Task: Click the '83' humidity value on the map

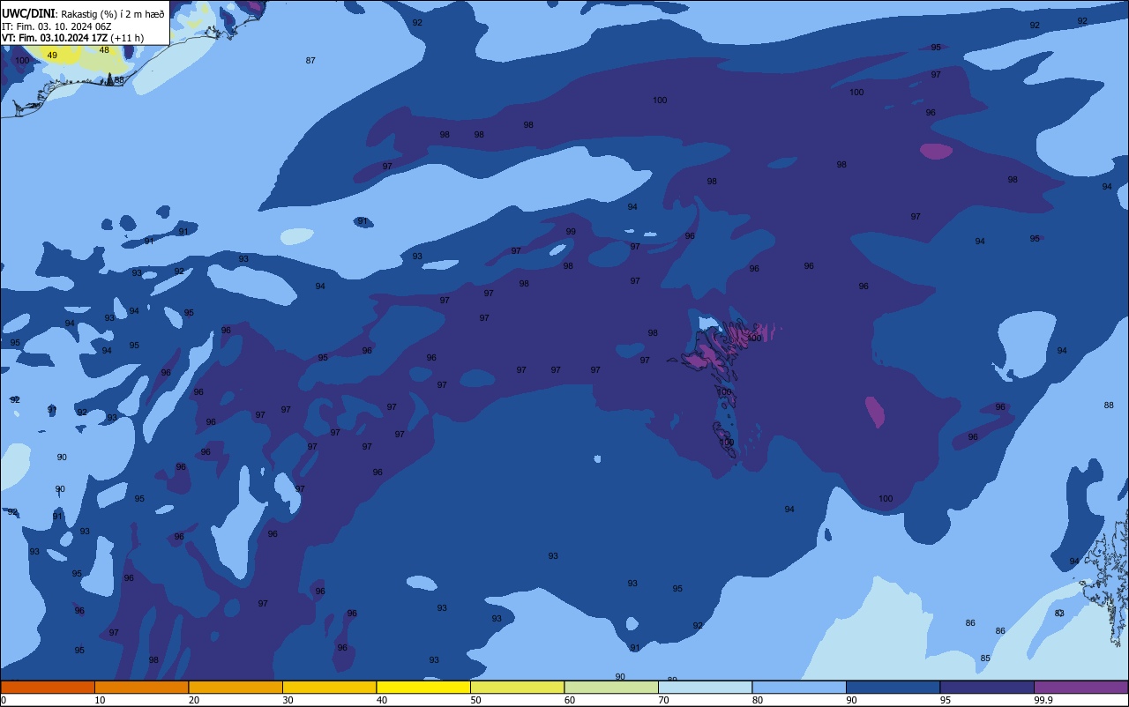Action: click(1059, 613)
